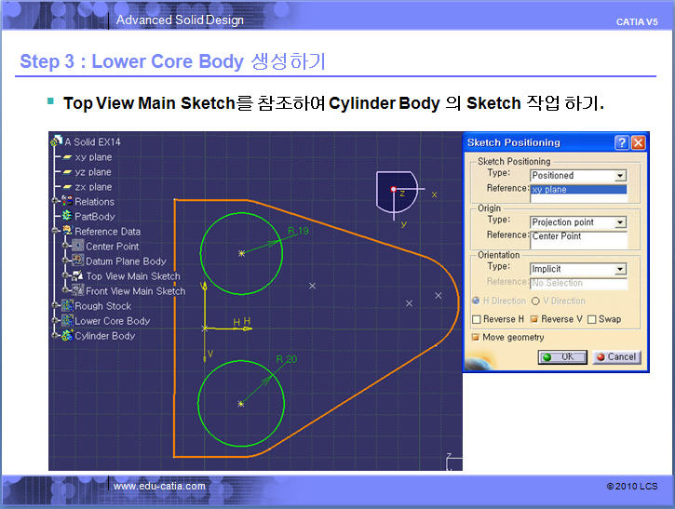Expand the Lower Core Body tree node
Screen dimensions: 675x509
point(55,320)
